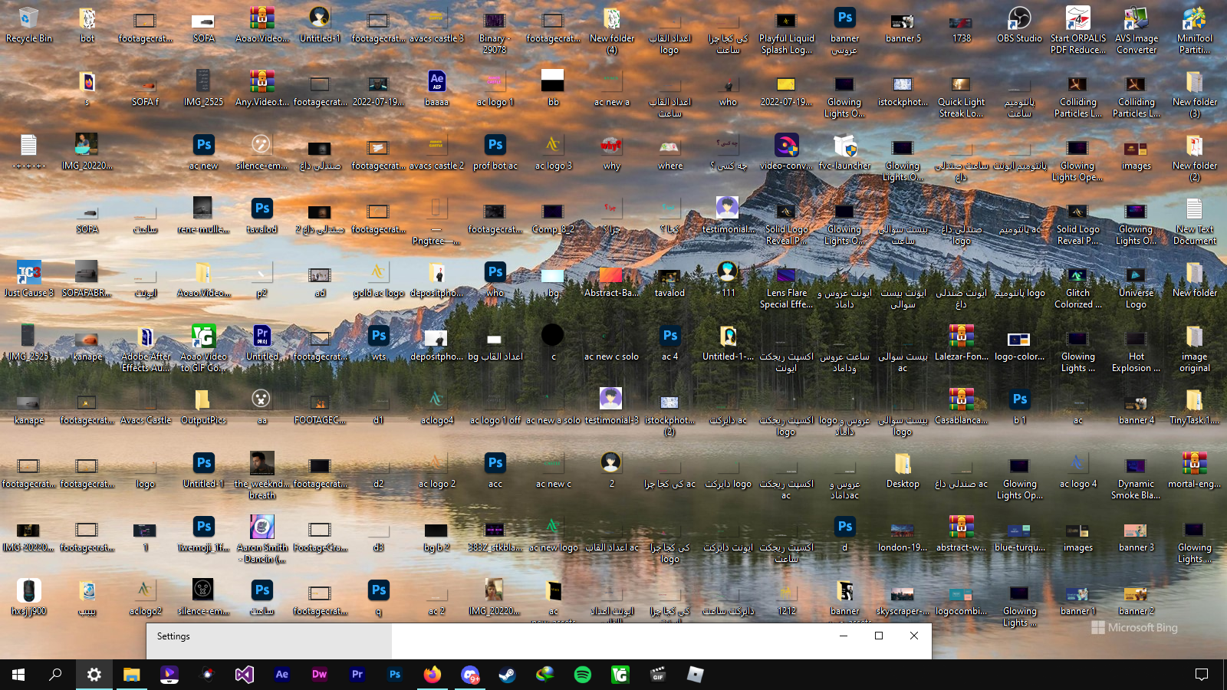Select the 'Aaron Smith - Dancin' file

click(262, 539)
